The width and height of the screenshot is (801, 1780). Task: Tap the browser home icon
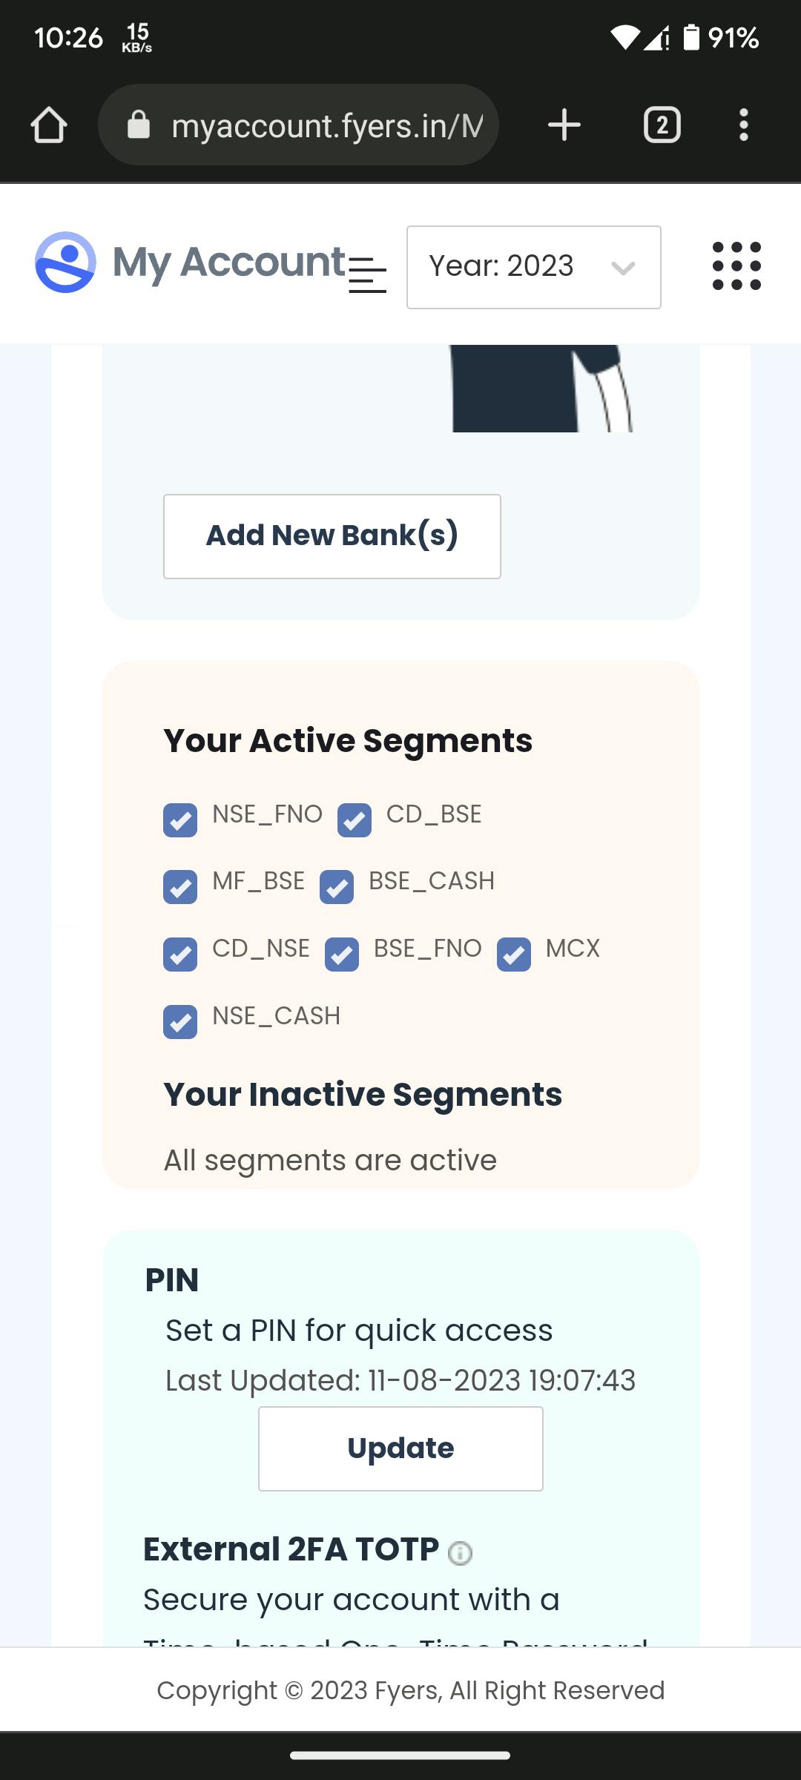(x=49, y=125)
